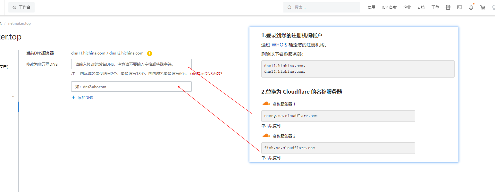Click the 当前DNS服务器 label
This screenshot has width=495, height=192.
(40, 53)
